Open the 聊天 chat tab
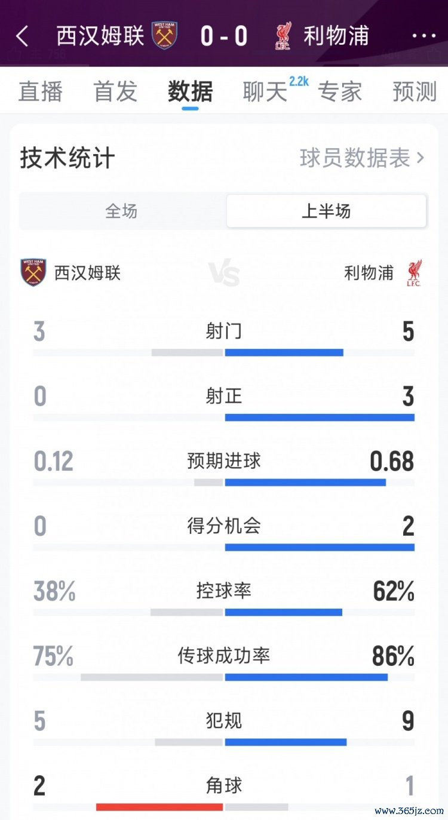The height and width of the screenshot is (820, 448). (x=265, y=91)
